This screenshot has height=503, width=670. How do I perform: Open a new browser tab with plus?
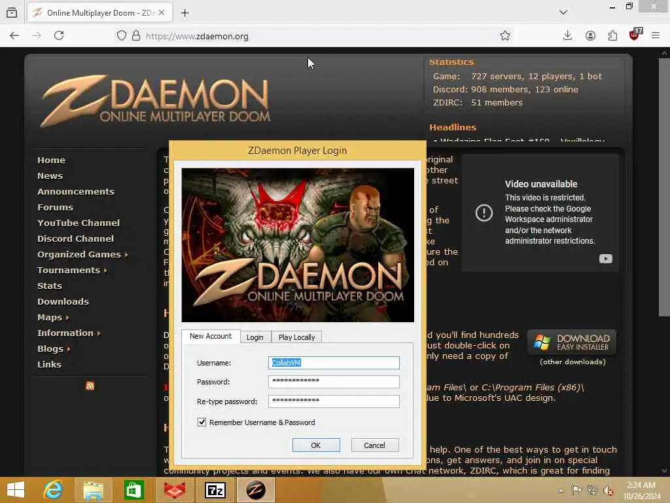185,13
